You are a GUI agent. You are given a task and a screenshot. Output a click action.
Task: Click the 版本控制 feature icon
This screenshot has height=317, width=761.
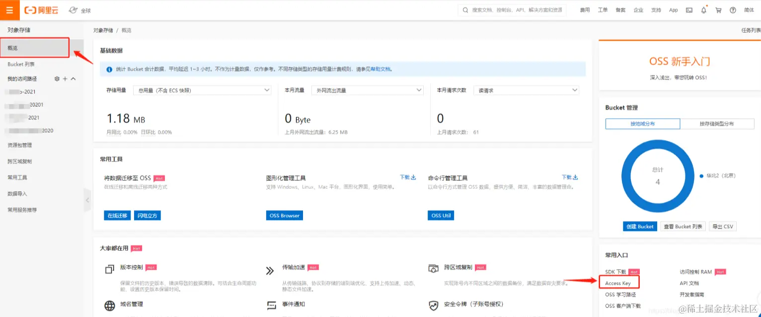pyautogui.click(x=110, y=270)
